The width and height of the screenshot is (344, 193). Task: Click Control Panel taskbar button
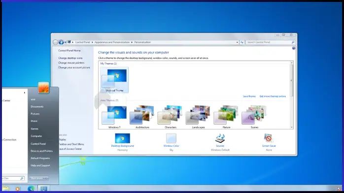pyautogui.click(x=44, y=189)
